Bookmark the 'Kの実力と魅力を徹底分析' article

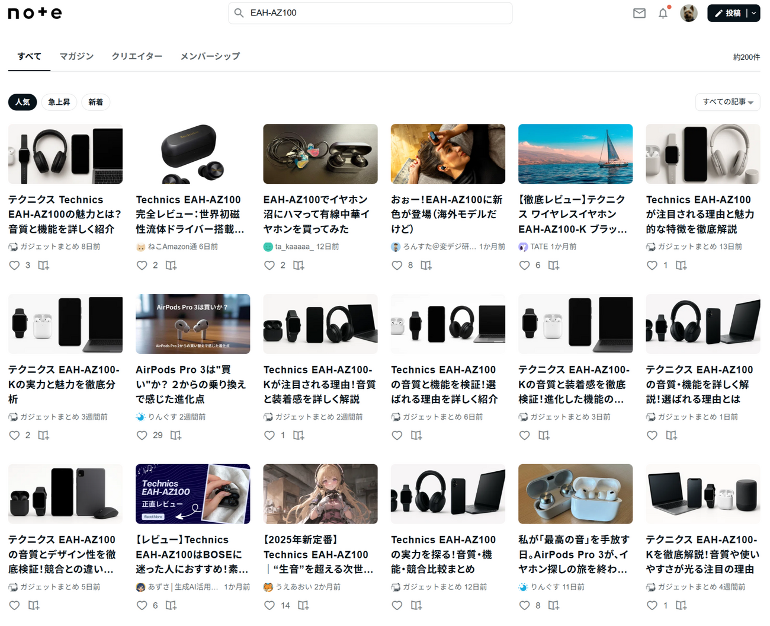point(43,436)
